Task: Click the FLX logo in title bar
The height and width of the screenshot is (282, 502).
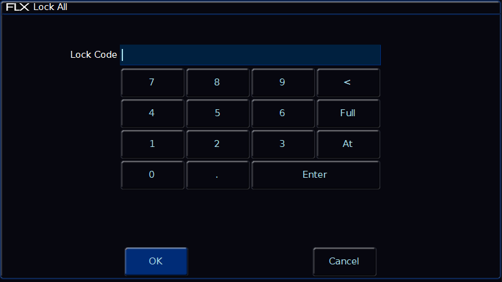Action: 18,7
